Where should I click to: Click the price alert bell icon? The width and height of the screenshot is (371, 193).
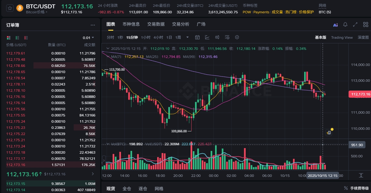click(x=345, y=25)
